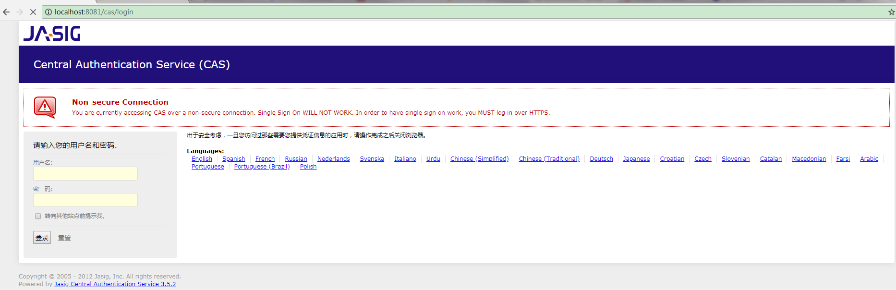Image resolution: width=896 pixels, height=290 pixels.
Task: Switch language to Macedonian
Action: (809, 159)
